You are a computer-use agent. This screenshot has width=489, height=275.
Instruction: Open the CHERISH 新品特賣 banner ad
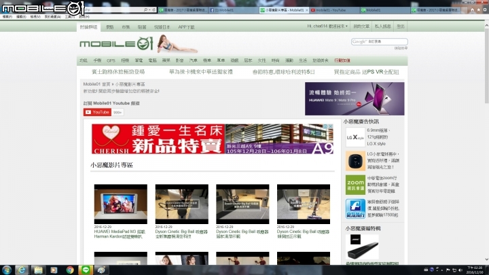[213, 139]
